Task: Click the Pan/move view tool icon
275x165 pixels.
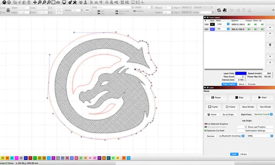Action: tap(35, 2)
